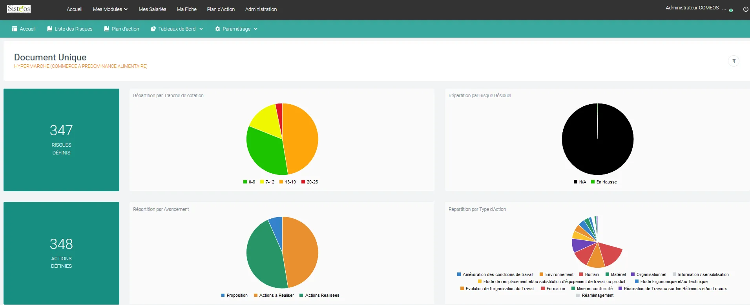The width and height of the screenshot is (750, 305).
Task: Click the Sisteos logo
Action: point(19,9)
